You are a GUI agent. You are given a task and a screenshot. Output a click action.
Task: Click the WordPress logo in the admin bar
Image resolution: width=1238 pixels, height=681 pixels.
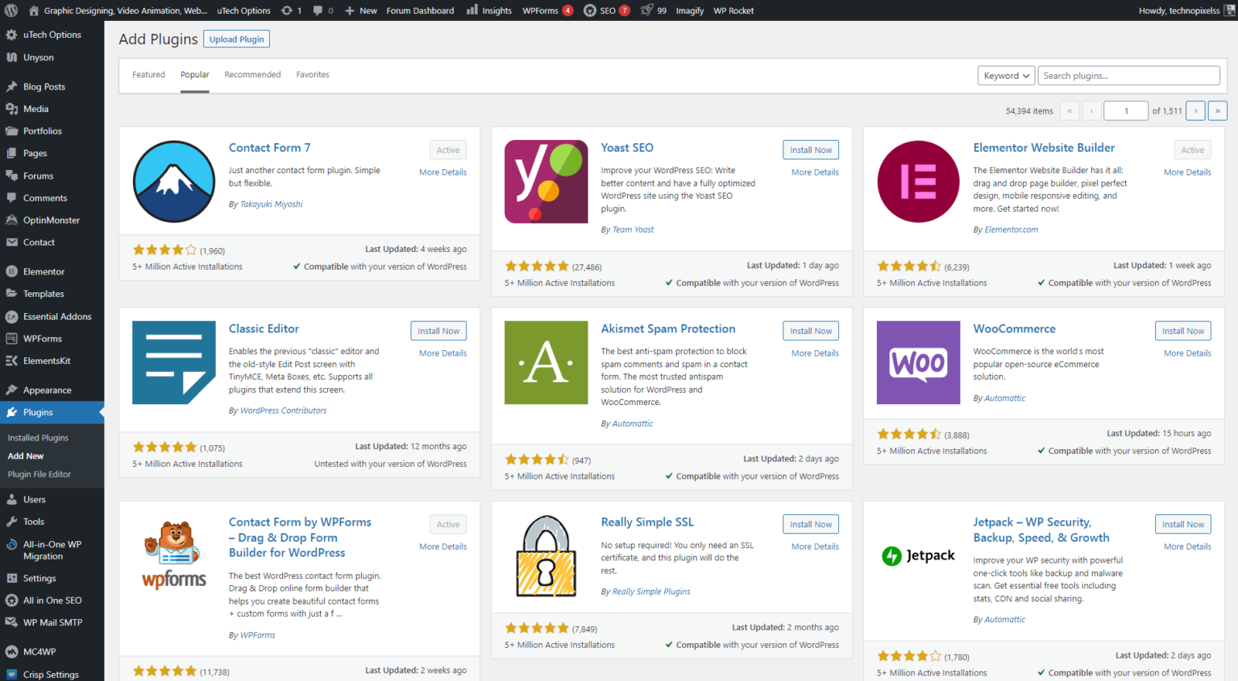tap(10, 10)
